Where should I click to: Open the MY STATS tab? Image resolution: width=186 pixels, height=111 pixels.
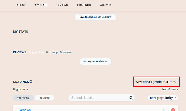[x=41, y=5]
